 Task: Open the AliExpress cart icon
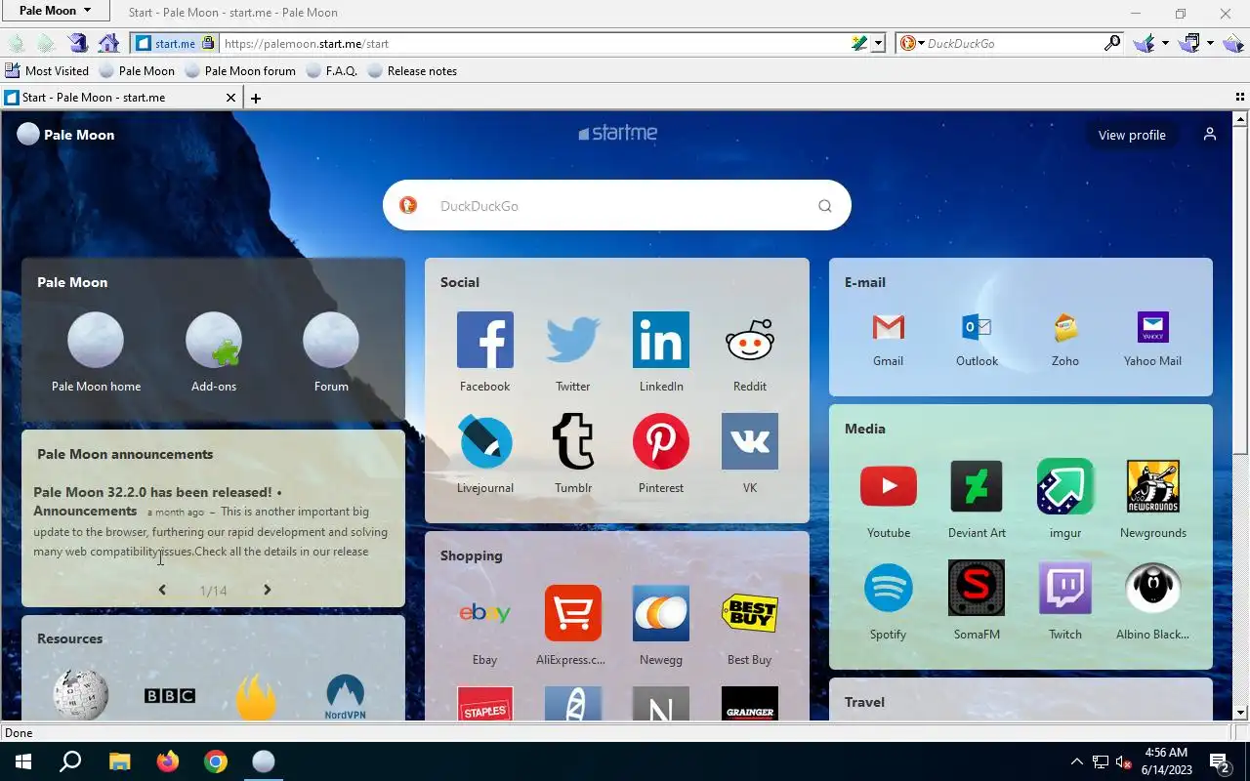pyautogui.click(x=573, y=613)
